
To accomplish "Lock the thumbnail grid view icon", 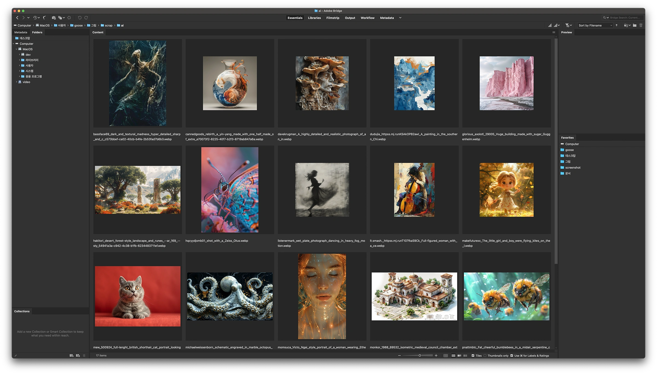I will [x=446, y=356].
